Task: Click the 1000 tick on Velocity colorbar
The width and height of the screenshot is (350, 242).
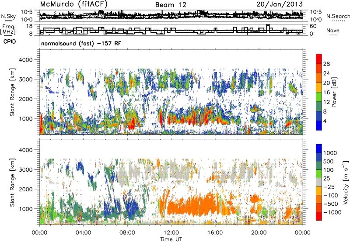Action: tap(330, 153)
